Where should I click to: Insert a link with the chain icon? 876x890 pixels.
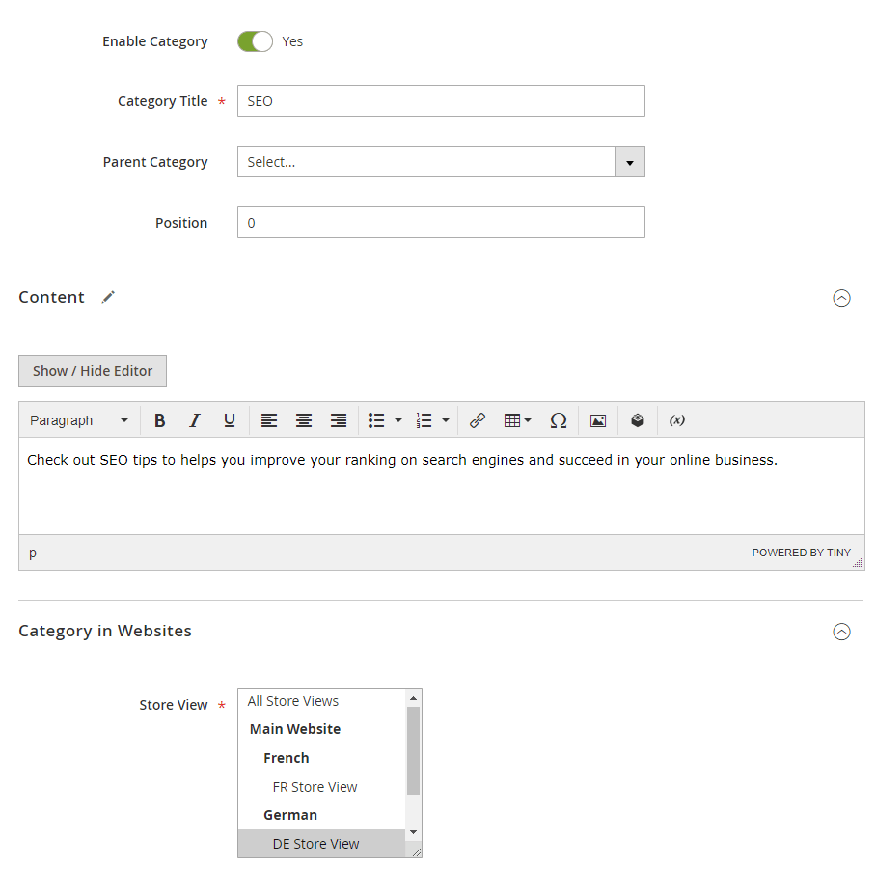[478, 420]
